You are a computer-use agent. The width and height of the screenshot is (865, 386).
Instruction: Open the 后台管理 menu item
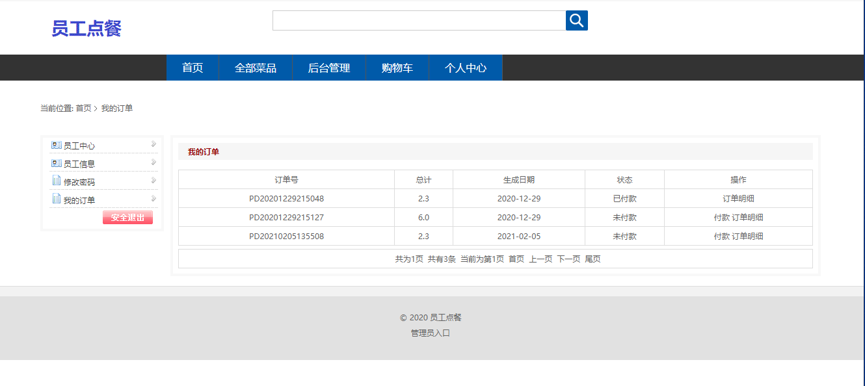[x=329, y=67]
